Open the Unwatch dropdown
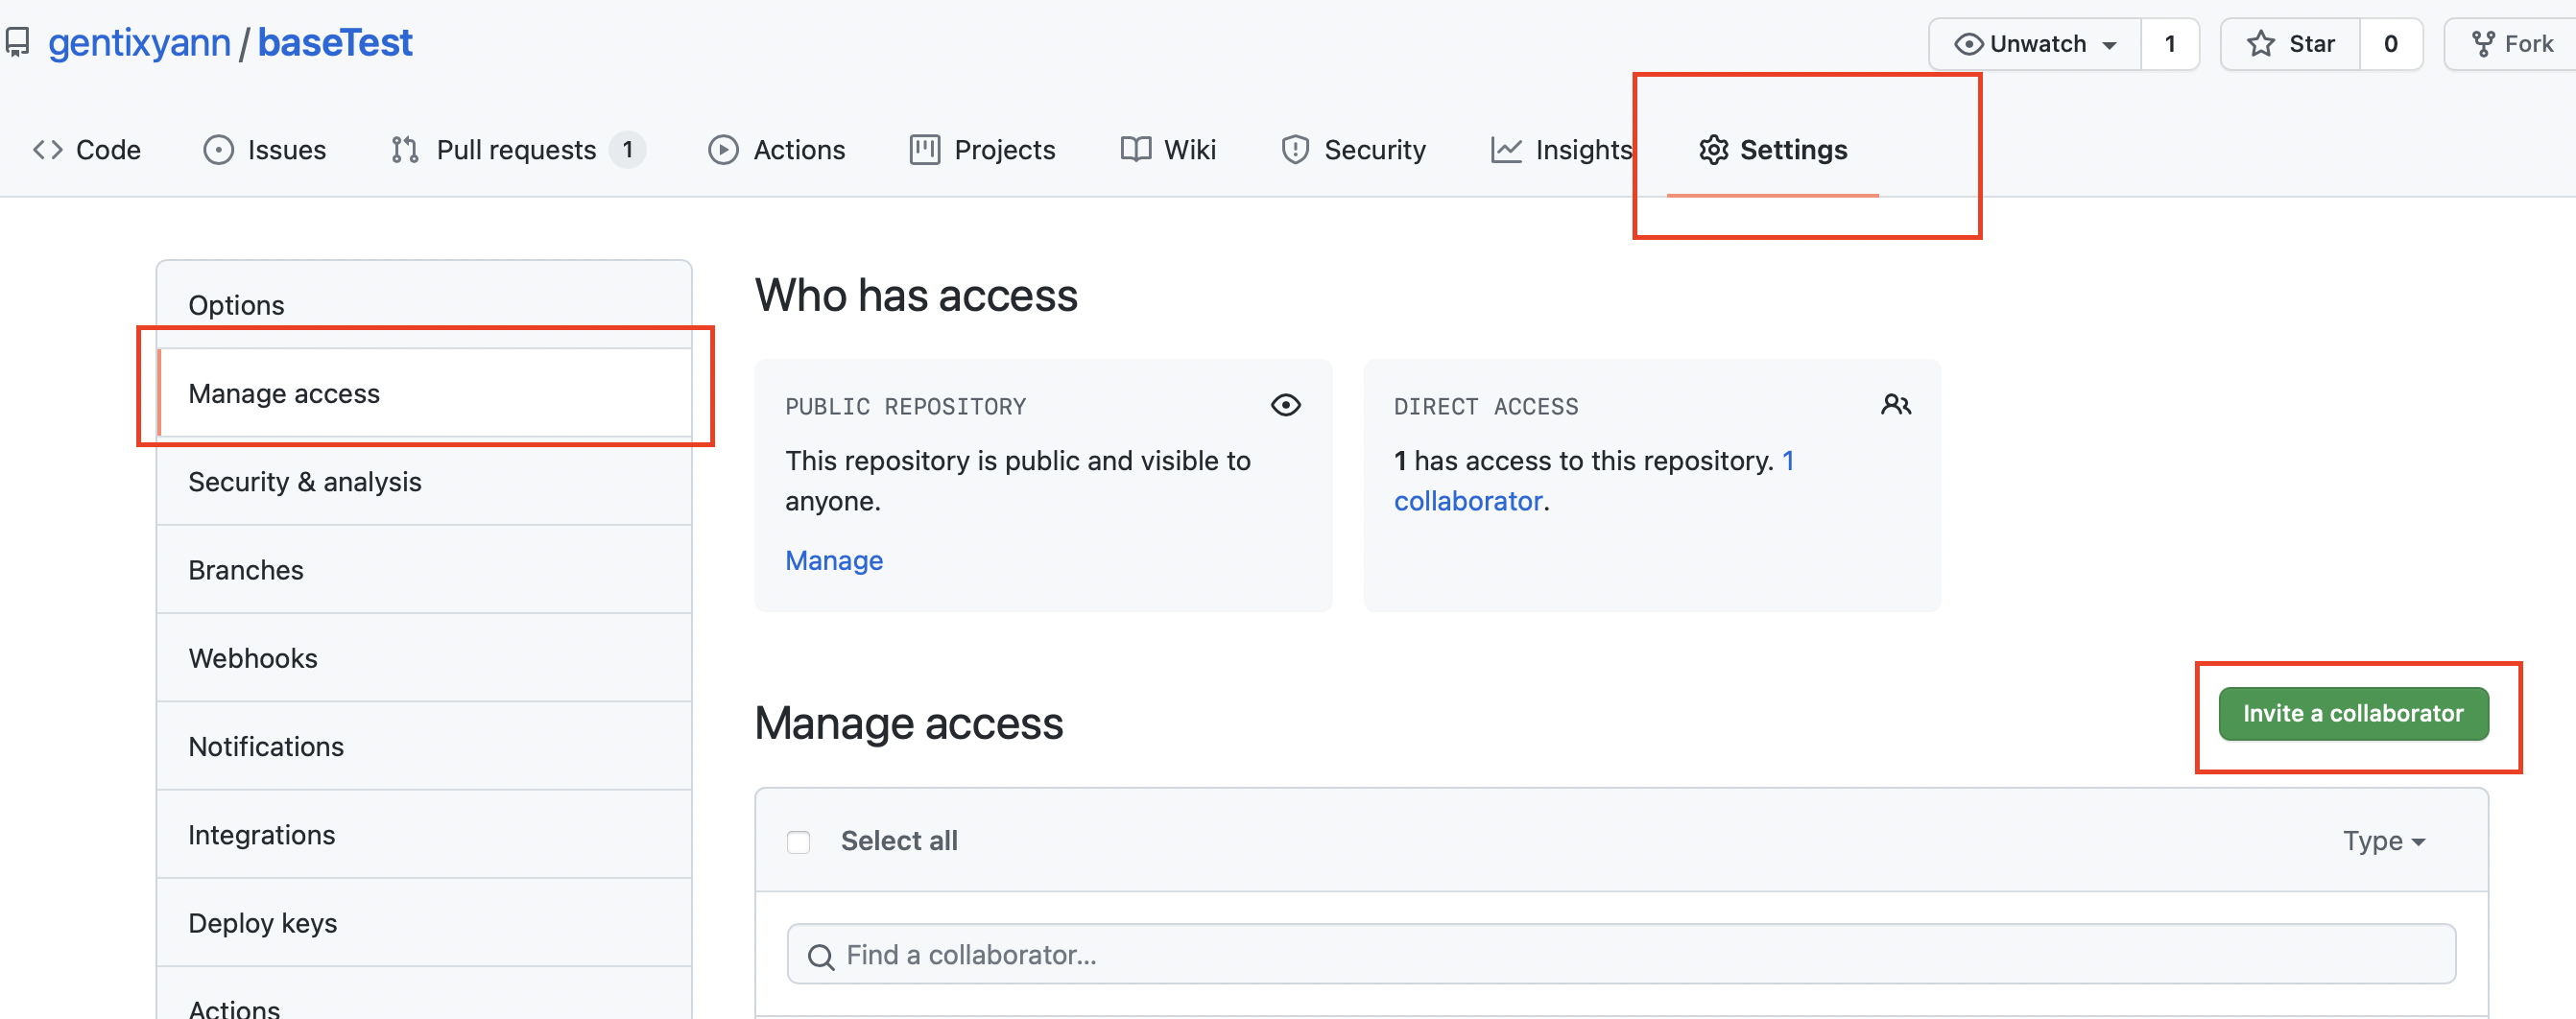Screen dimensions: 2576x1019 click(2035, 44)
